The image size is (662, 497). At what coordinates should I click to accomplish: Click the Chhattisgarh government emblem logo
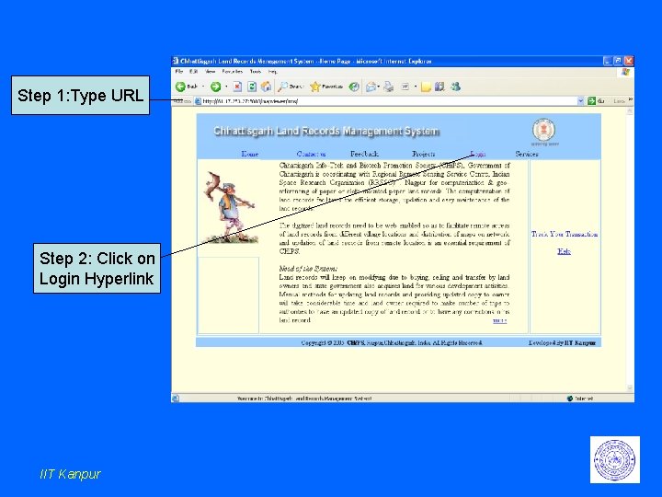pos(543,131)
